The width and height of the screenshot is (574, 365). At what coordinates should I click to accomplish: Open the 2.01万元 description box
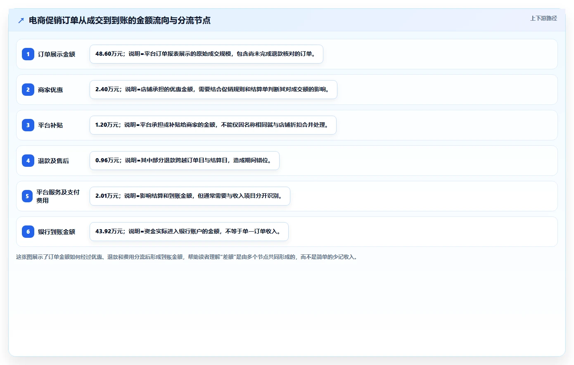click(x=190, y=196)
